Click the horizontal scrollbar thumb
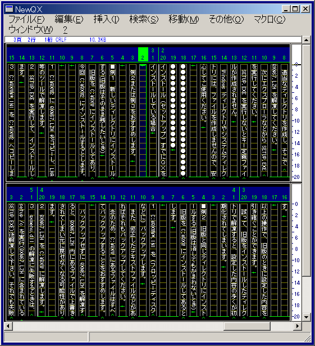 click(x=247, y=326)
